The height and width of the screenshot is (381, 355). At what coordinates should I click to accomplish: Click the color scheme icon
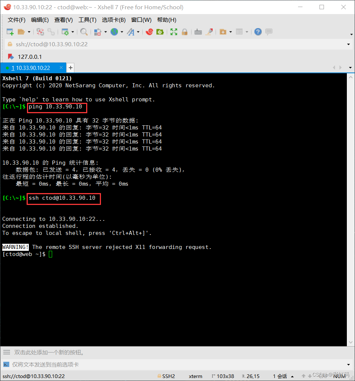[x=98, y=32]
